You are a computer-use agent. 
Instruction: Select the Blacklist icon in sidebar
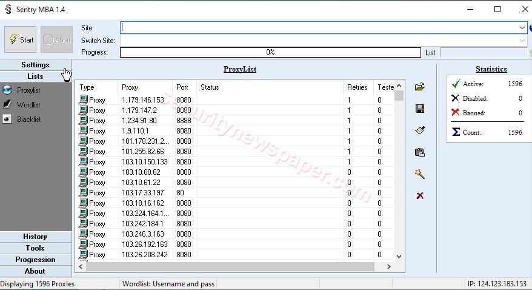[7, 119]
